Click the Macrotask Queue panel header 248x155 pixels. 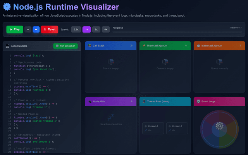pyautogui.click(x=219, y=46)
